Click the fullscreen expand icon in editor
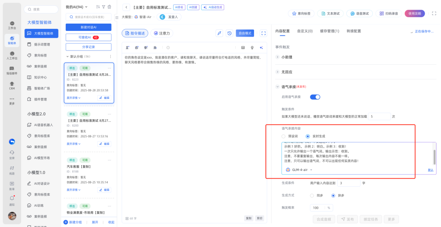Image resolution: width=441 pixels, height=227 pixels. pyautogui.click(x=263, y=33)
